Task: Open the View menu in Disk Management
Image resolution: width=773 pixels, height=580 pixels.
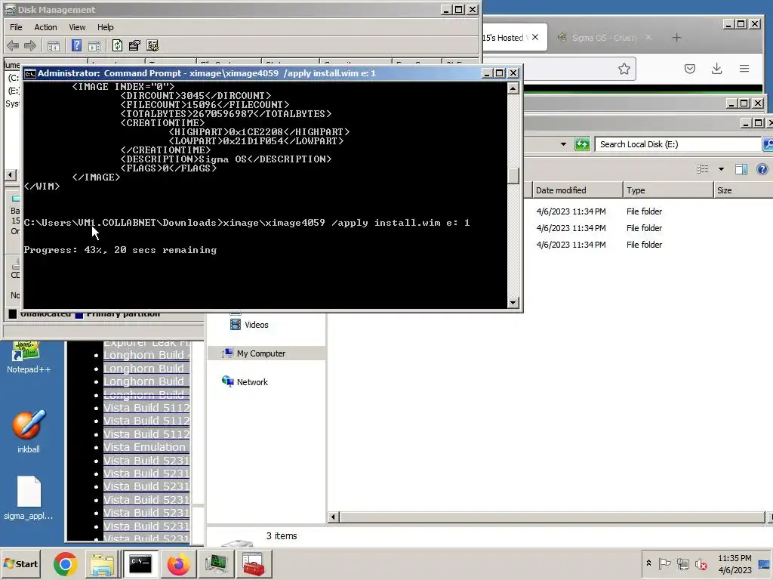Action: (77, 27)
